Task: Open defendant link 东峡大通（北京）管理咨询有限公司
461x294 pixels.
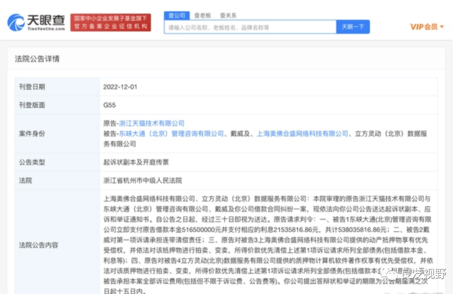Action: pyautogui.click(x=171, y=134)
